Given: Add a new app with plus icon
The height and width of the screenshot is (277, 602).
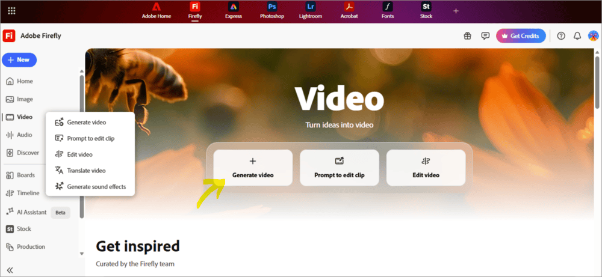Looking at the screenshot, I should (456, 11).
